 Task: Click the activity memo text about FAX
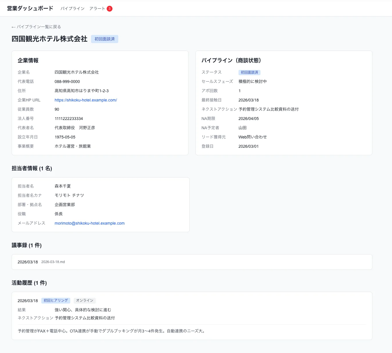[x=112, y=331]
